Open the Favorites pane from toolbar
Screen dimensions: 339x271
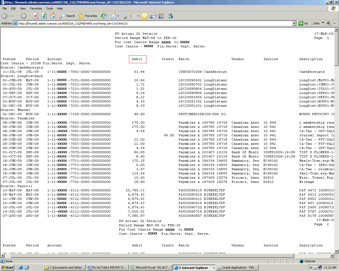point(88,16)
